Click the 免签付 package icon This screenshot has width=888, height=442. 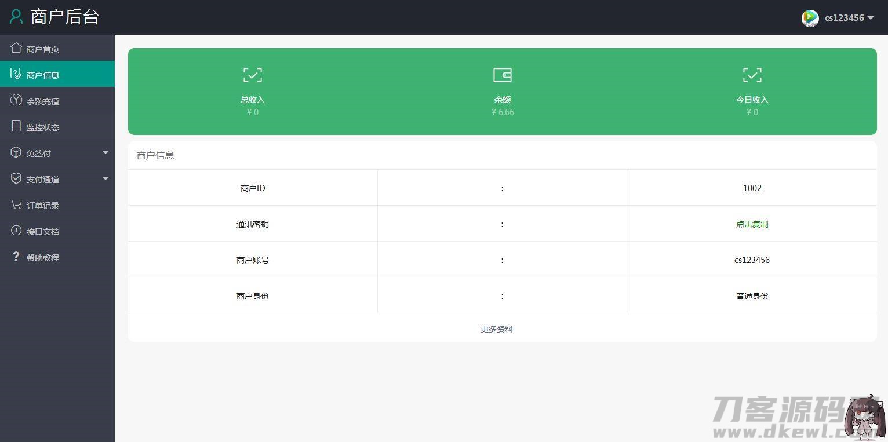(16, 152)
